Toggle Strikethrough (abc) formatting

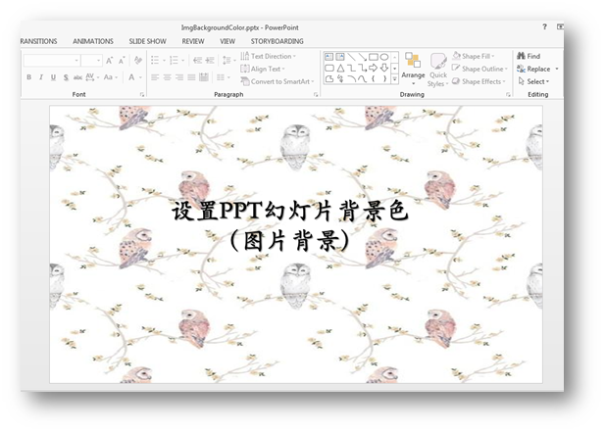coord(77,77)
